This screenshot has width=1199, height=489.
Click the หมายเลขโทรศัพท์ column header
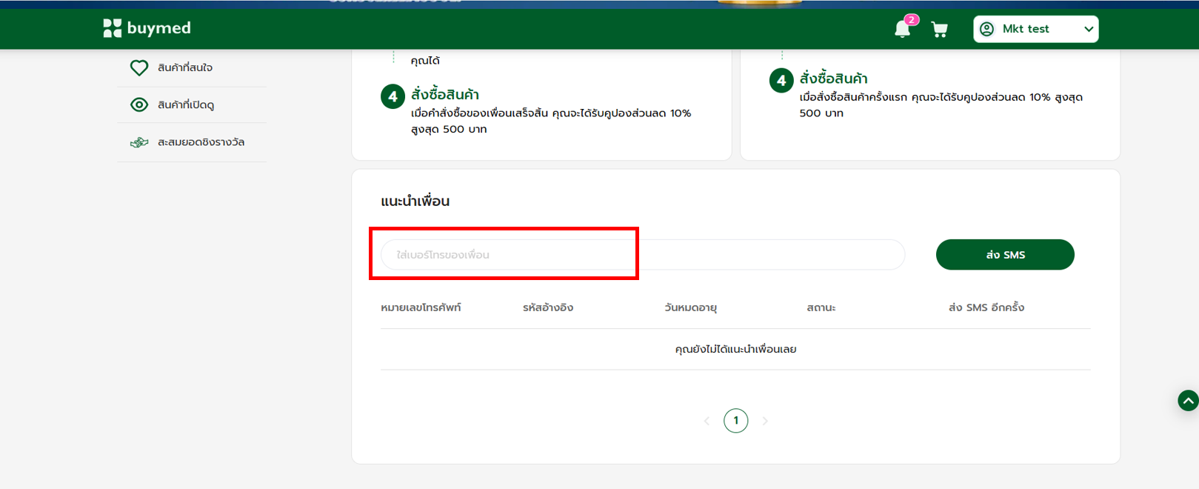421,307
